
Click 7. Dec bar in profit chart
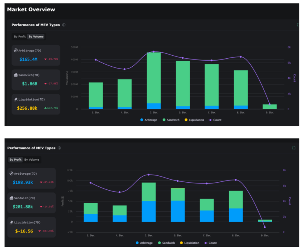pyautogui.click(x=206, y=210)
